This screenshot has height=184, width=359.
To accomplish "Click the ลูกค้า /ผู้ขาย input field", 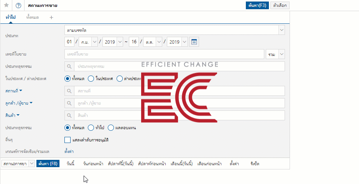I will pos(179,103).
